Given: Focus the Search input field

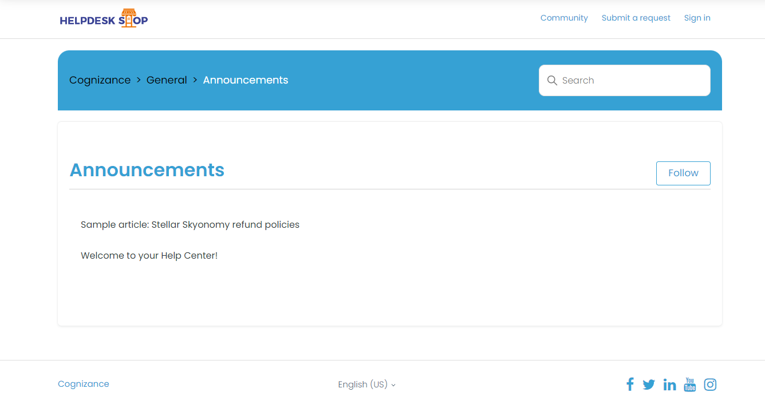Looking at the screenshot, I should coord(630,81).
